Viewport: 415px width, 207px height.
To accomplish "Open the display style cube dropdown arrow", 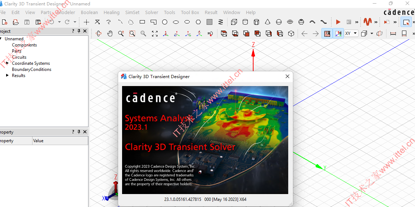I will coord(372,33).
